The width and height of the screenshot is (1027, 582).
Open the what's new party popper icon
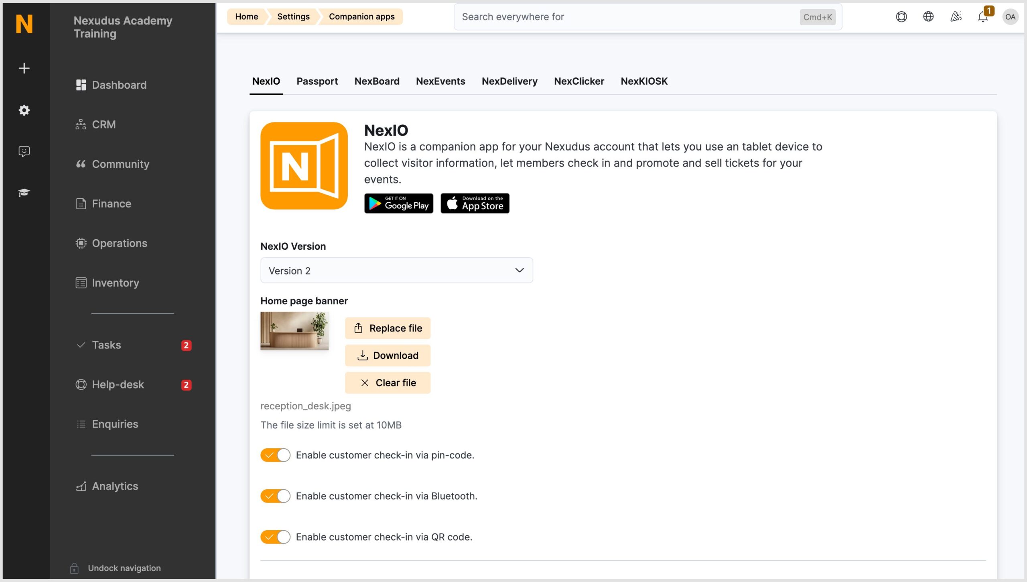tap(956, 16)
